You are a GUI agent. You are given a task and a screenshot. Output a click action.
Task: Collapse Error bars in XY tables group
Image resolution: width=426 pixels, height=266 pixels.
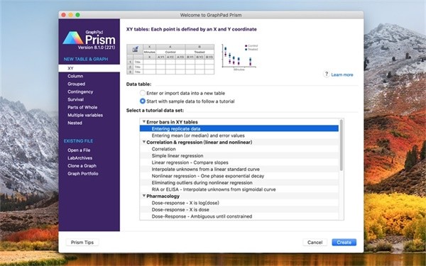(144, 122)
